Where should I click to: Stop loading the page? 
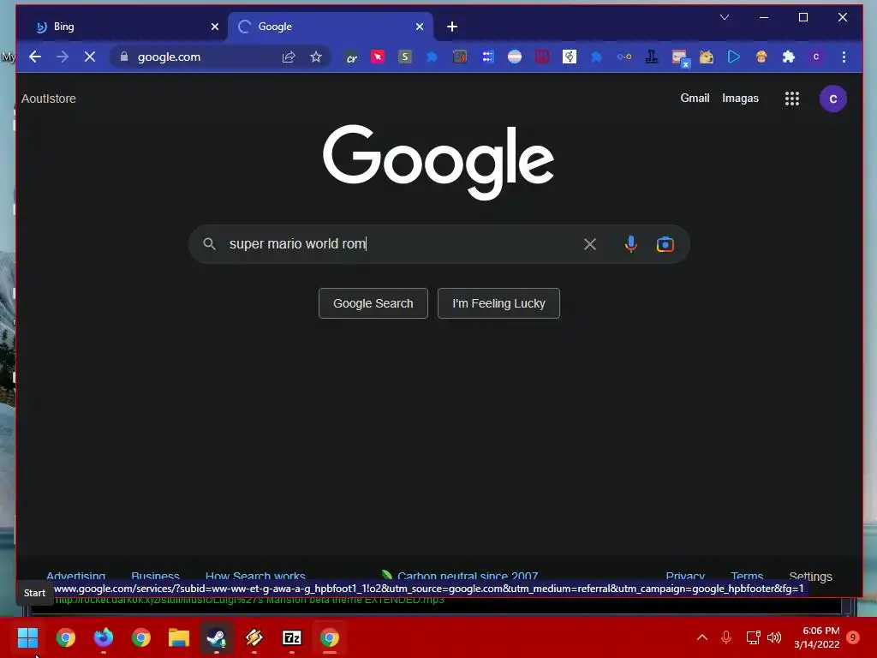(89, 57)
